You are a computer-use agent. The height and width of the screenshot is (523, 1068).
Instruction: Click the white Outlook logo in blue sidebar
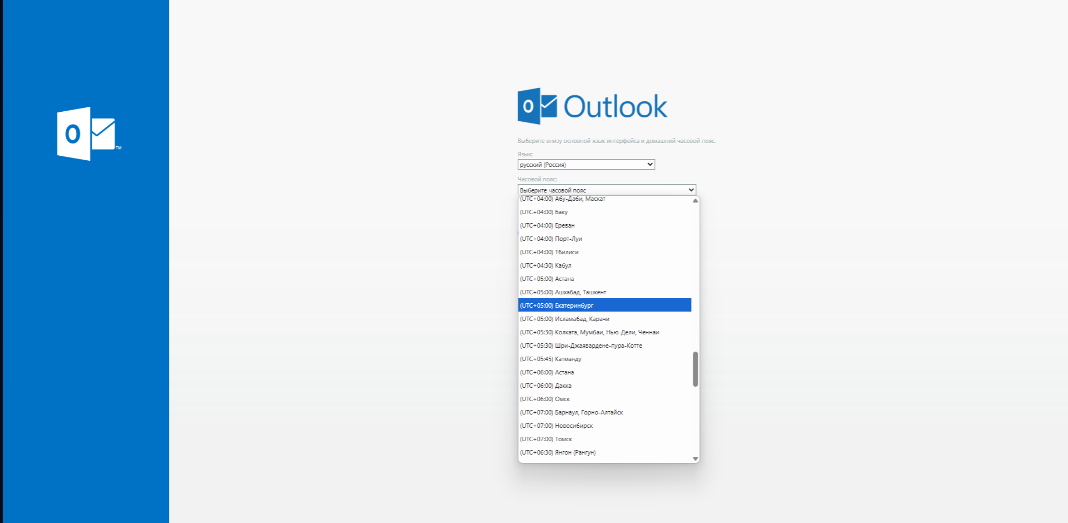pyautogui.click(x=88, y=134)
